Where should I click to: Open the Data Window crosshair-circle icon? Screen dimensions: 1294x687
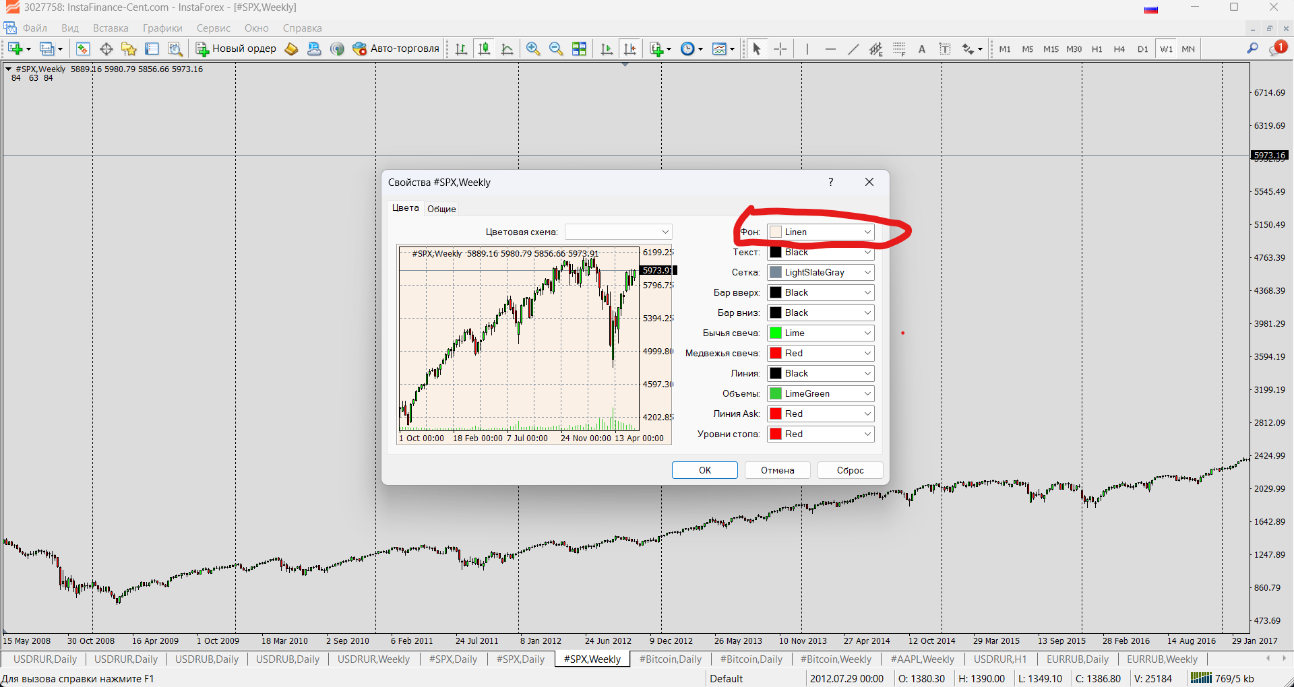click(106, 48)
